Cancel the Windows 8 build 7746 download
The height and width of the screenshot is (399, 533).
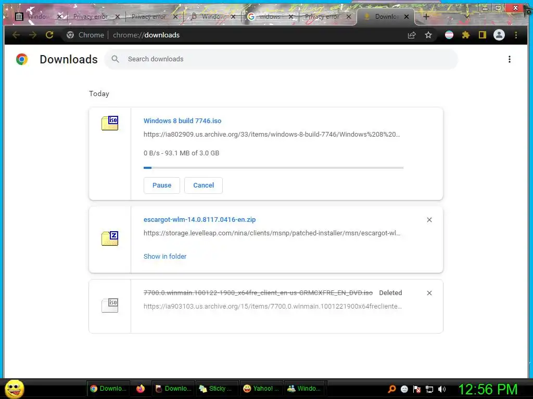204,185
